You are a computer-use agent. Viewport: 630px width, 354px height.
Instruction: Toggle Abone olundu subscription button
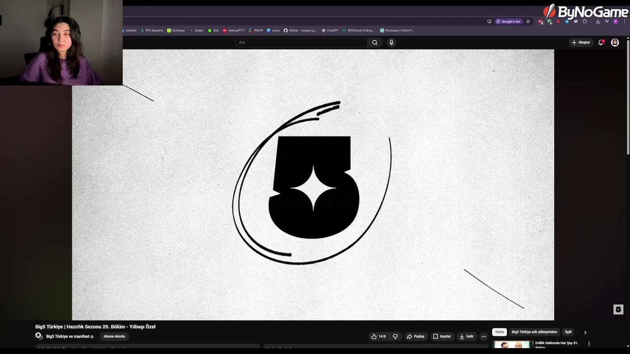click(x=114, y=336)
